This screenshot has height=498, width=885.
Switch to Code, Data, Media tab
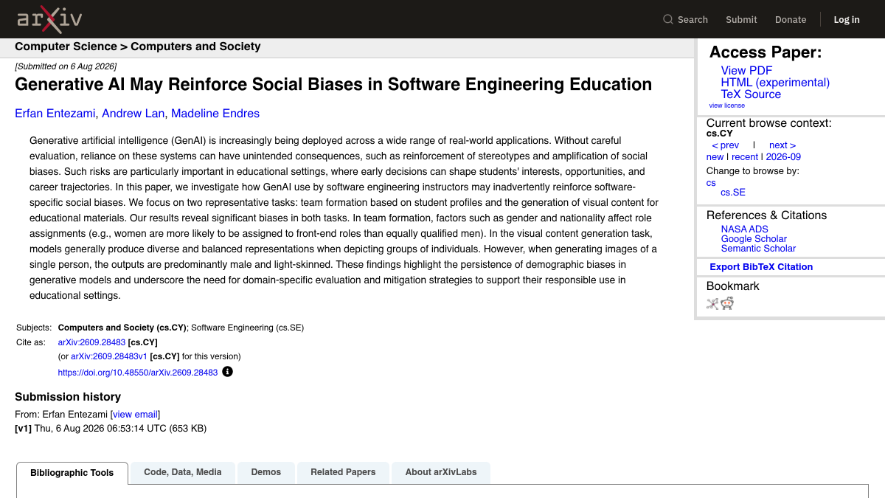[183, 472]
